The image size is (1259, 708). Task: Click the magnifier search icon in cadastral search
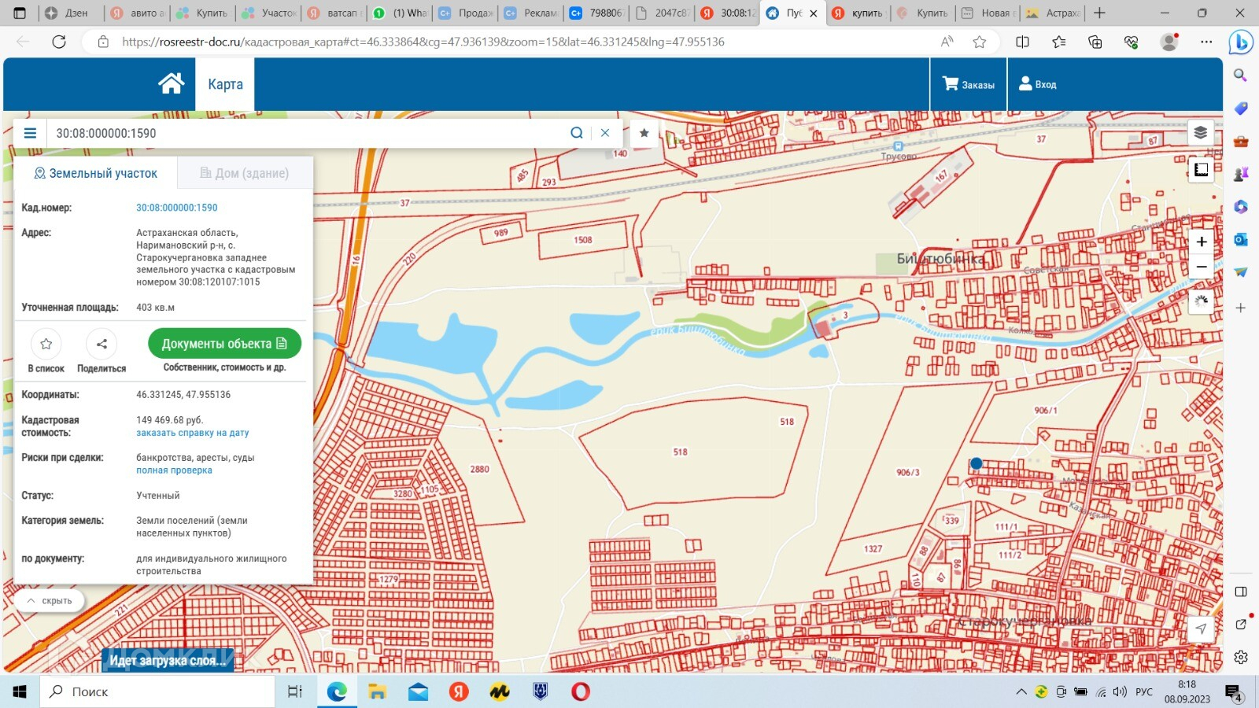[577, 133]
